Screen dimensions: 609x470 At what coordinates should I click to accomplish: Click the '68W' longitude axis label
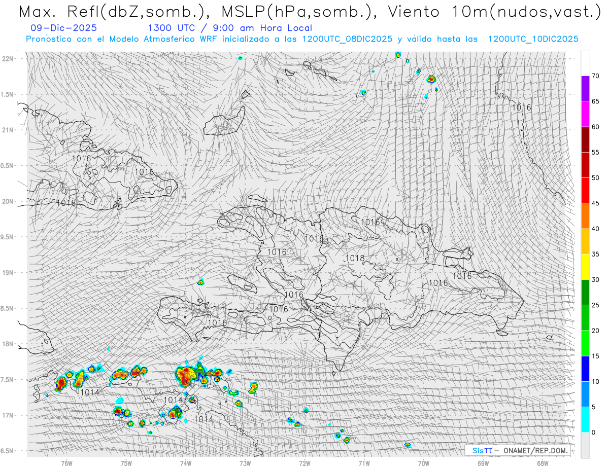[543, 462]
